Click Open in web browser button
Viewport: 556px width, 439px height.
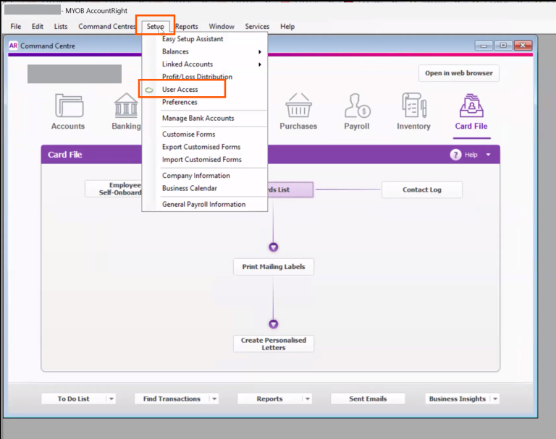[x=459, y=73]
